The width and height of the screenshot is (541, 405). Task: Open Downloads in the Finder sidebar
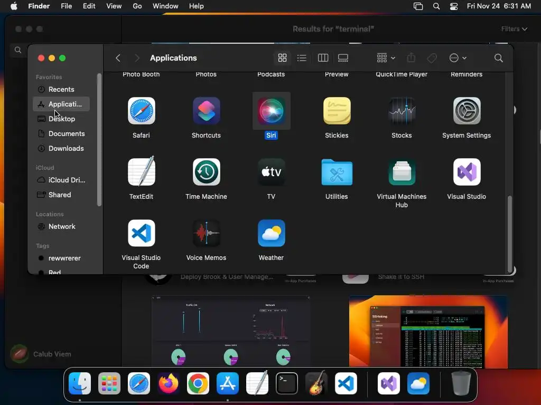tap(61, 148)
